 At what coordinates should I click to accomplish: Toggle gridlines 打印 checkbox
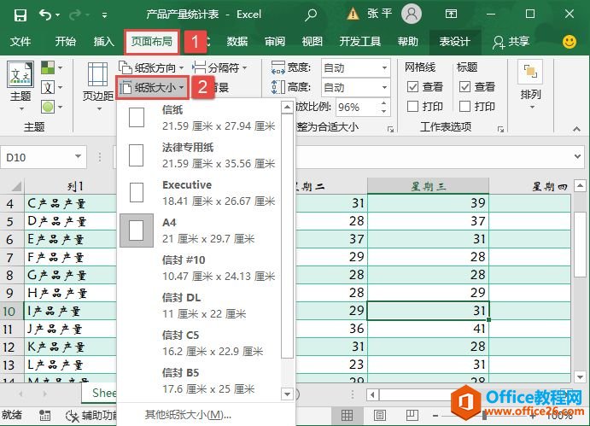(412, 107)
